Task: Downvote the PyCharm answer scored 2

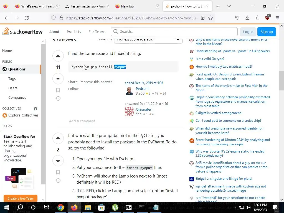Action: click(x=58, y=161)
